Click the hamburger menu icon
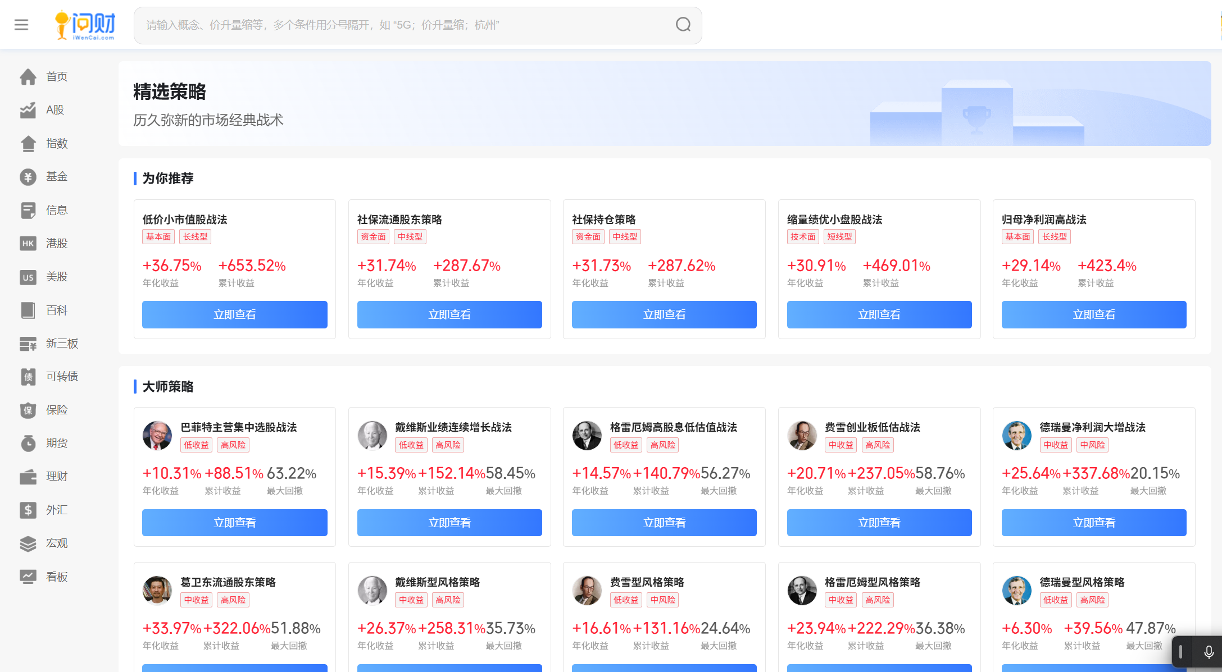The image size is (1222, 672). click(21, 25)
